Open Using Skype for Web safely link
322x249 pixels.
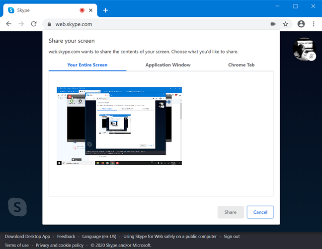(170, 237)
